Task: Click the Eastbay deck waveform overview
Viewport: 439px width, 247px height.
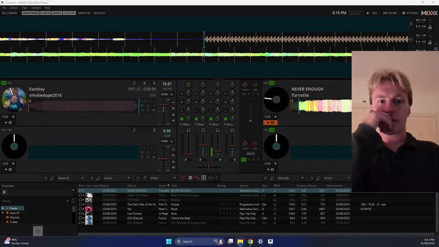Action: coord(84,106)
